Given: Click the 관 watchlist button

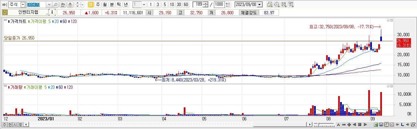Looking at the screenshot, I should (x=62, y=5).
